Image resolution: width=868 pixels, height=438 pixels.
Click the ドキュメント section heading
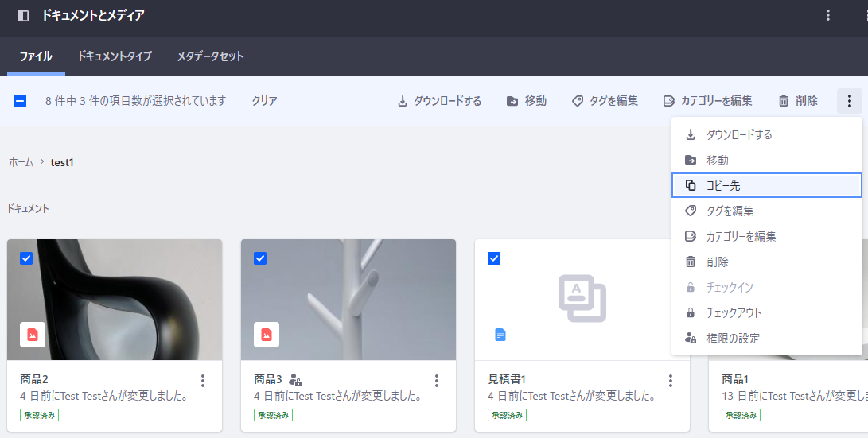click(x=28, y=208)
